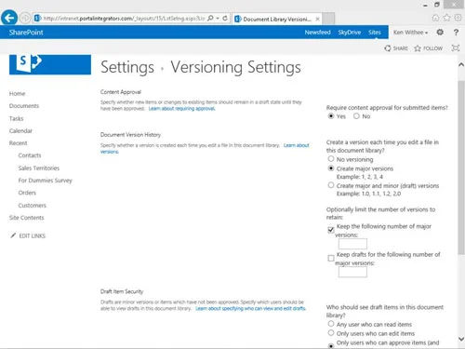This screenshot has height=349, width=465.
Task: Open Tasks in left navigation
Action: [x=16, y=118]
